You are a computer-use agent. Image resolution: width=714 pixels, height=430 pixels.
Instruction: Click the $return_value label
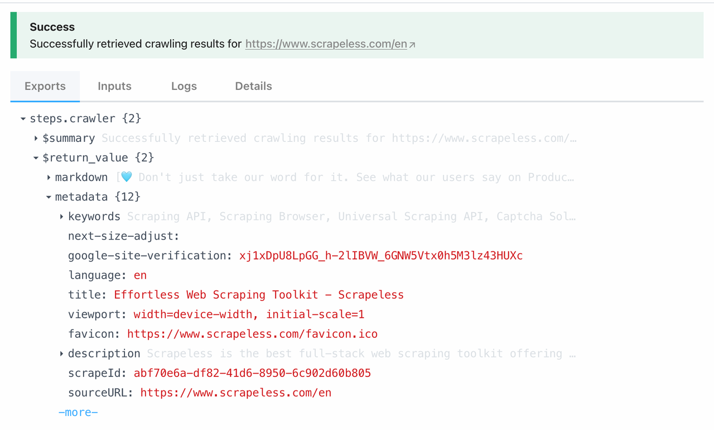pyautogui.click(x=85, y=157)
